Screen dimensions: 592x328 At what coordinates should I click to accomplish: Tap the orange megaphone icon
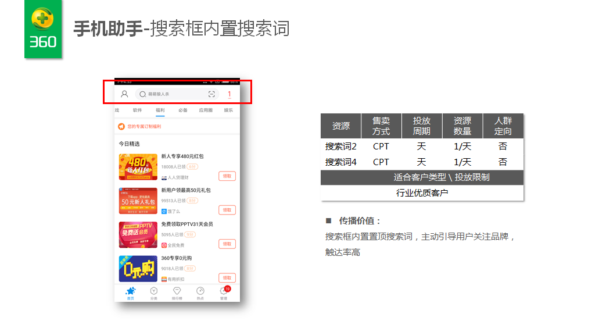pos(121,127)
